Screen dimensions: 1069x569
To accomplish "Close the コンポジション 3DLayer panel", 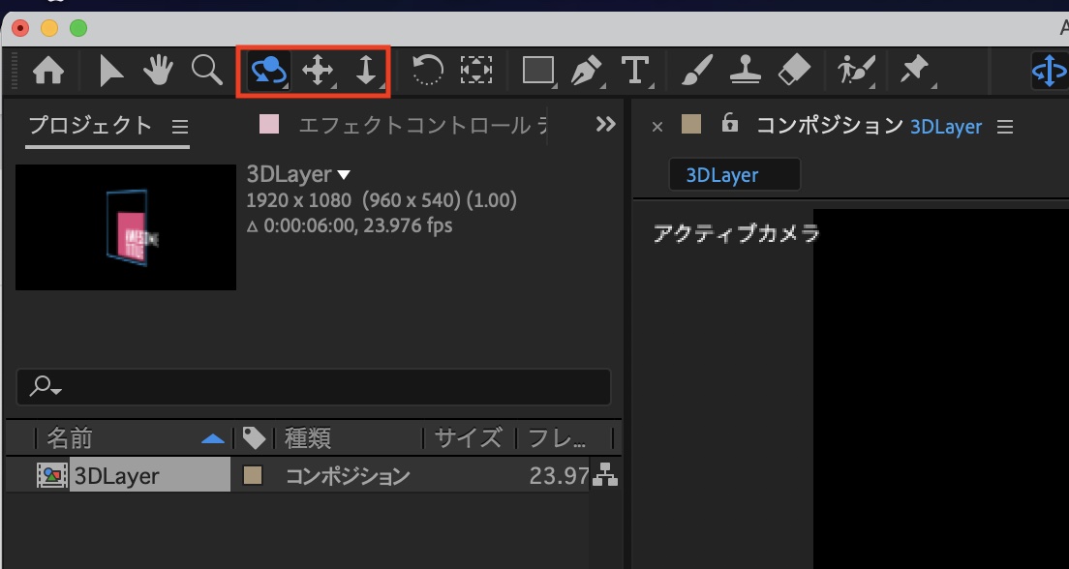I will (x=657, y=127).
